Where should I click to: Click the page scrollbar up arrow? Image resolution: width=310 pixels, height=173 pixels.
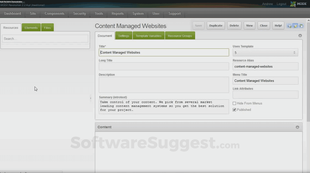[x=308, y=20]
